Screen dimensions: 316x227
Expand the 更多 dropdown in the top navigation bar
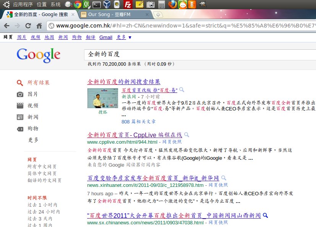[x=124, y=37]
